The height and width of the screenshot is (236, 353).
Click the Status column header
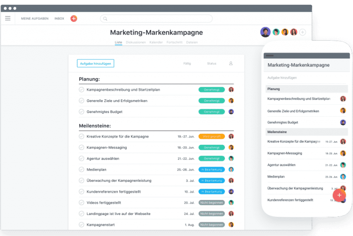(x=212, y=64)
